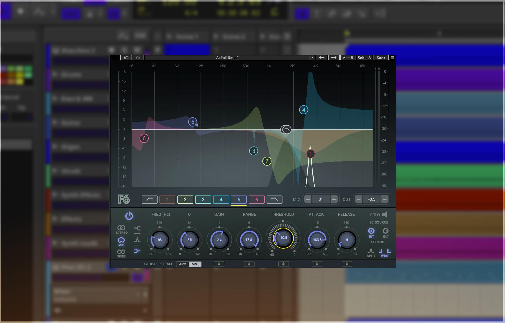Click the F6 plugin logo
This screenshot has width=505, height=323.
124,199
